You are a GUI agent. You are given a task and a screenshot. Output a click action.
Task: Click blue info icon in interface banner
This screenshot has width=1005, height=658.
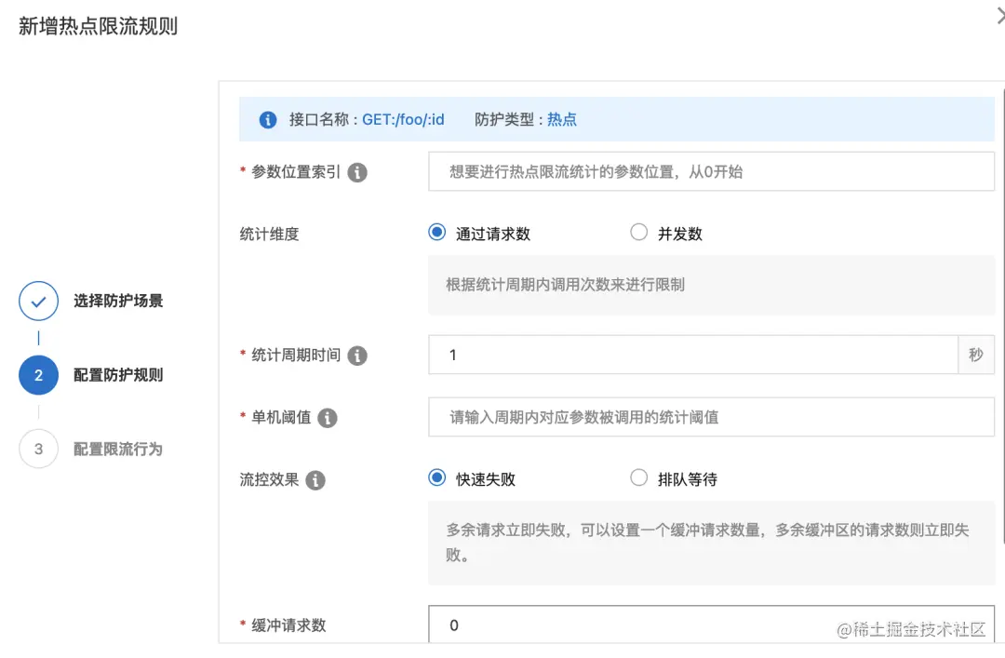click(x=268, y=120)
